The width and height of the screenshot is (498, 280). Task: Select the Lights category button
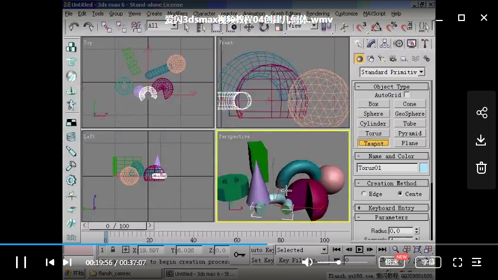[381, 59]
